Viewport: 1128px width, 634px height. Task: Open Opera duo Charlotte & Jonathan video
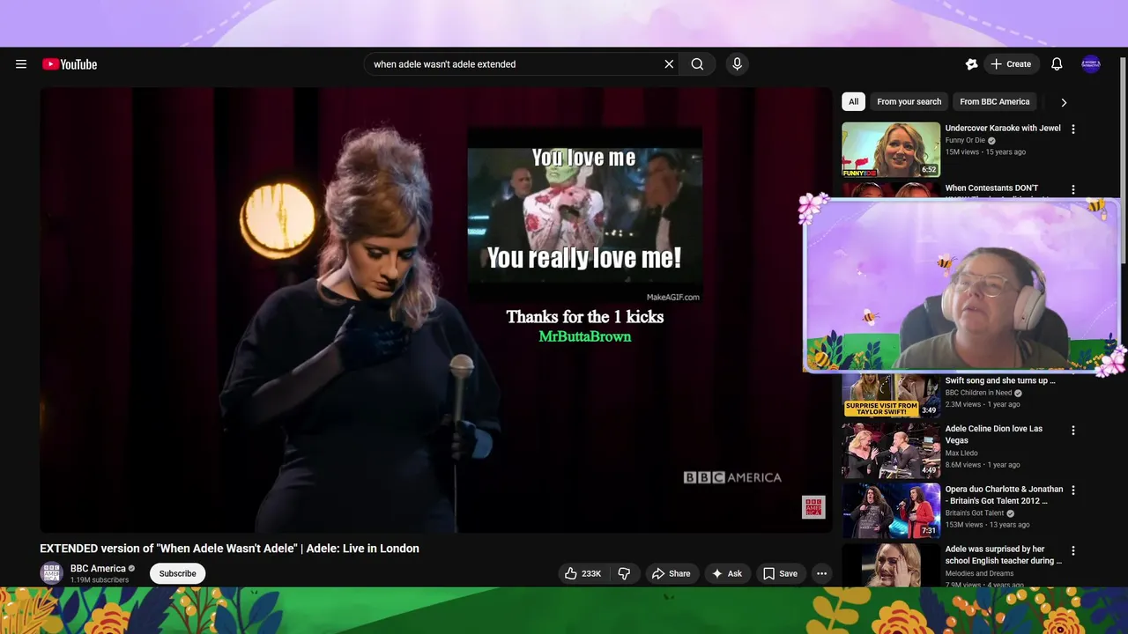[x=1004, y=495]
